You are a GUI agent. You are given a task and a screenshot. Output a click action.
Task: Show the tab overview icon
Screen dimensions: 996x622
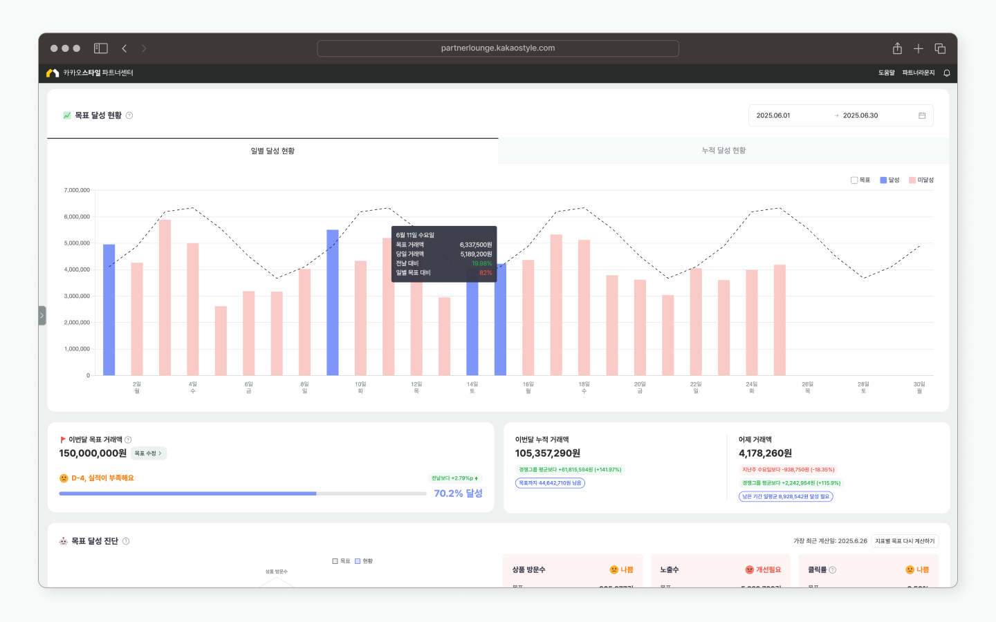tap(940, 48)
